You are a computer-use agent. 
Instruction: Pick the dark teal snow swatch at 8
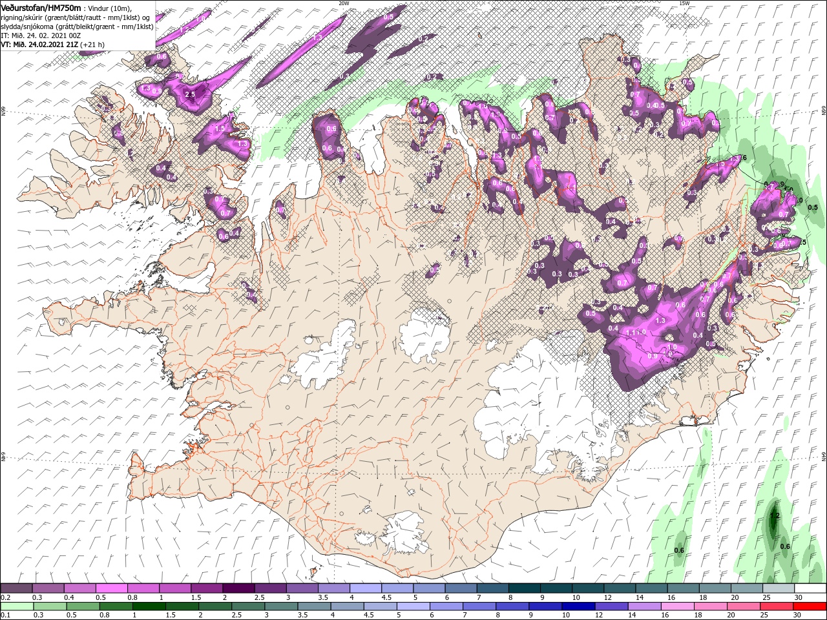coord(525,588)
